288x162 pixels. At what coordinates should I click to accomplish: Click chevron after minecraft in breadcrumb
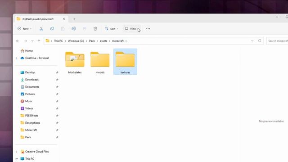(x=126, y=41)
